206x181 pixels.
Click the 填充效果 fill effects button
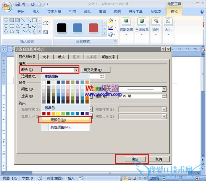pyautogui.click(x=95, y=70)
